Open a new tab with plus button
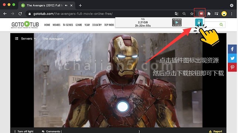The width and height of the screenshot is (238, 133). pyautogui.click(x=80, y=6)
